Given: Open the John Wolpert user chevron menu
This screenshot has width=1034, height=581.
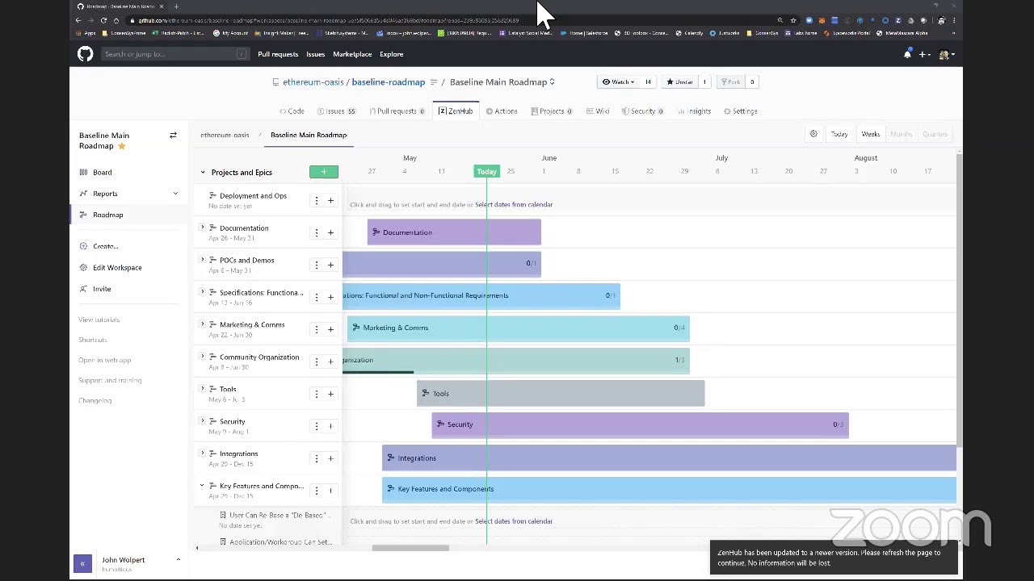Looking at the screenshot, I should click(x=178, y=560).
